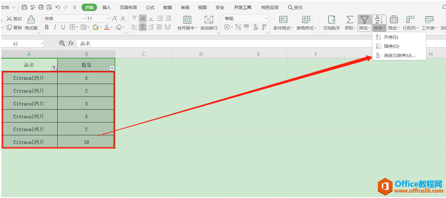Screen dimensions: 446x198
Task: Decrease font size with smaller A
Action: 123,19
